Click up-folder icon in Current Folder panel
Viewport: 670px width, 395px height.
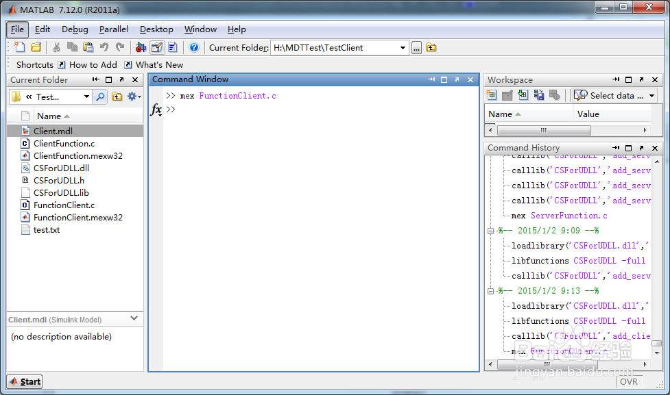coord(117,97)
